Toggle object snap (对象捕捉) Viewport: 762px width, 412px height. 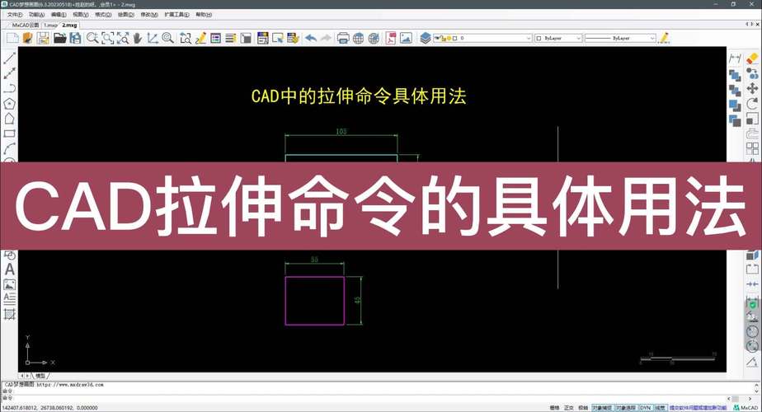click(603, 408)
